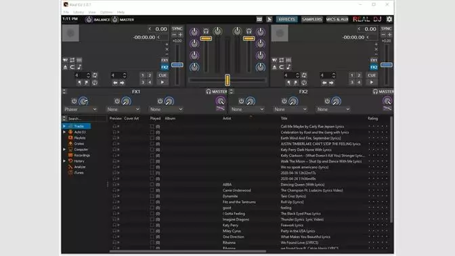Open the Library menu
Image resolution: width=455 pixels, height=256 pixels.
tap(79, 12)
